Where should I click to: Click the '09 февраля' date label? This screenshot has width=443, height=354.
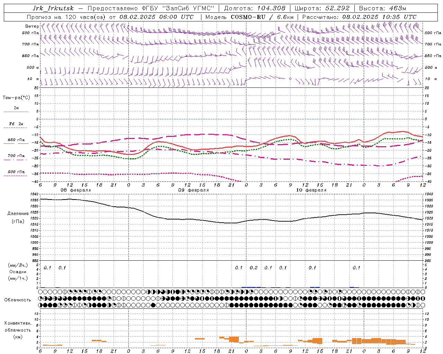point(193,190)
